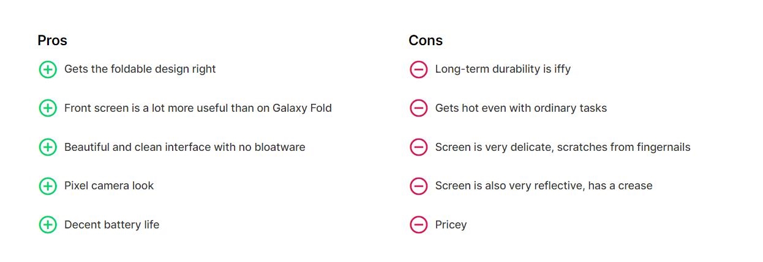Click the plus icon beside "Gets the foldable design right"
The width and height of the screenshot is (763, 262).
tap(48, 70)
